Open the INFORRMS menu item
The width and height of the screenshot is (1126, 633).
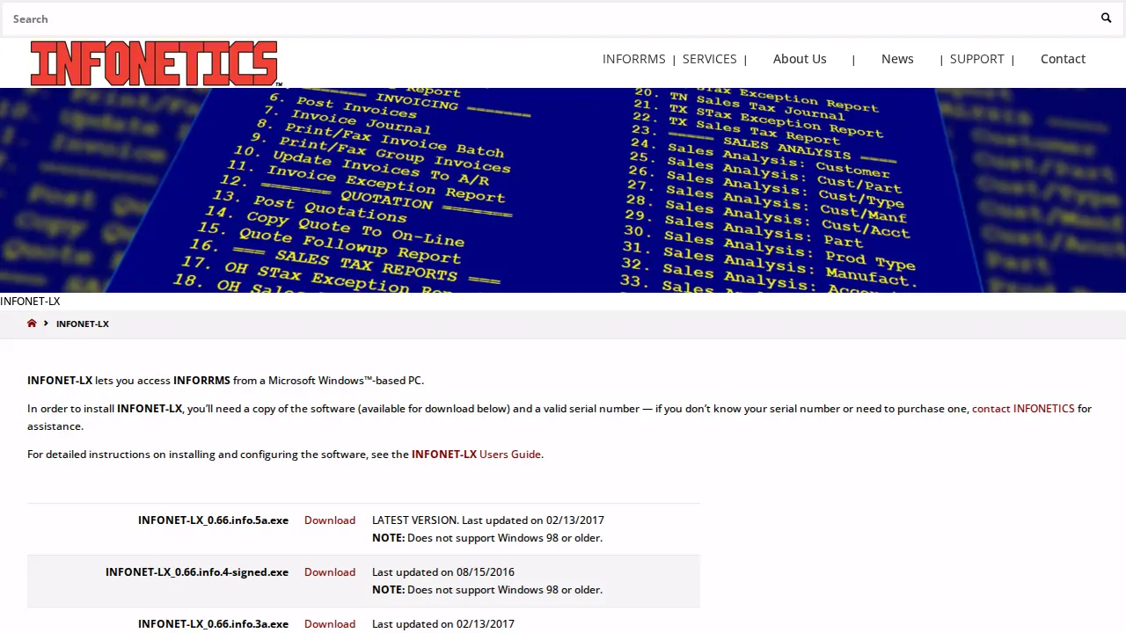pos(633,59)
